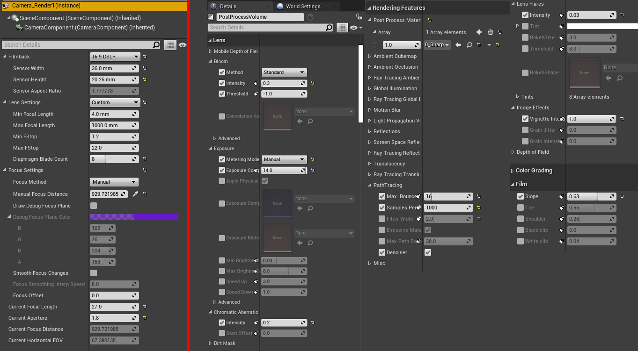
Task: Reset Samples Per Pixel to default
Action: pyautogui.click(x=478, y=208)
